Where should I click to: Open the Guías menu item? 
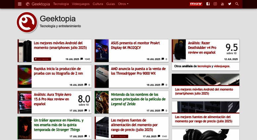[110, 4]
